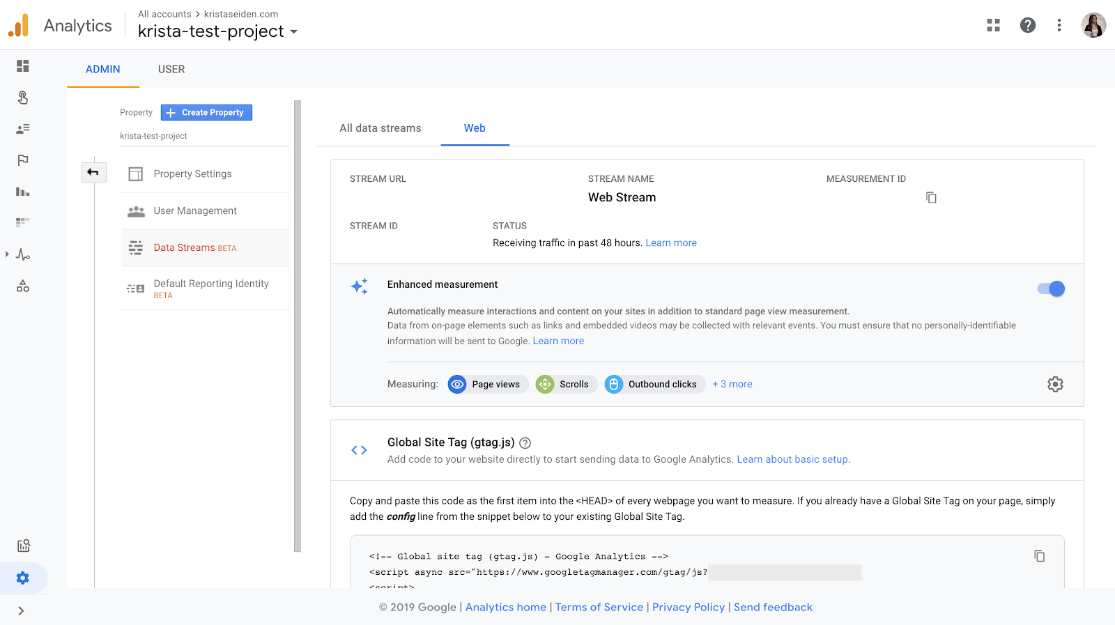Open Enhanced measurement settings gear

(x=1055, y=384)
